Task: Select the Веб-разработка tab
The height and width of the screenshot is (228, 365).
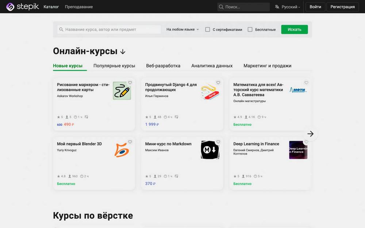Action: pos(163,66)
